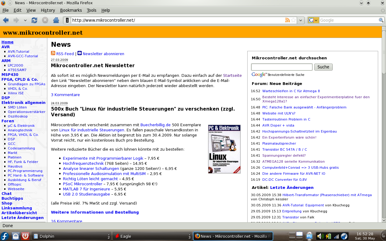
Task: Follow the Buecherbillig.de link
Action: [156, 125]
